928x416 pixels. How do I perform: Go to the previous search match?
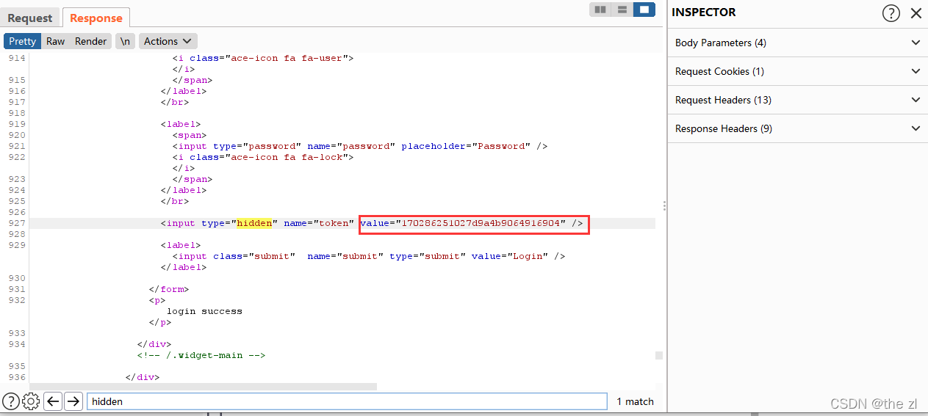coord(52,401)
